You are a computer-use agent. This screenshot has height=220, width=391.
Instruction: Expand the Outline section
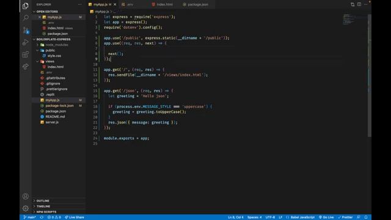pos(59,201)
